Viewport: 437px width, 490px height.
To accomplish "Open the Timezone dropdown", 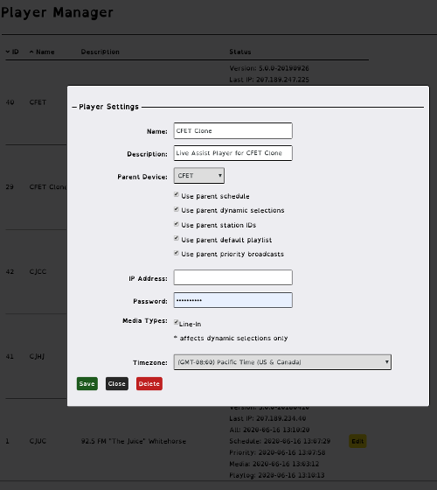I will [x=282, y=362].
